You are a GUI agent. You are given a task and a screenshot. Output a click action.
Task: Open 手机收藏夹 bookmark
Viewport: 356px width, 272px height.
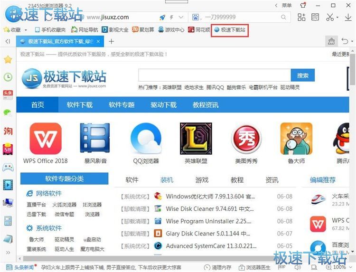[x=50, y=30]
